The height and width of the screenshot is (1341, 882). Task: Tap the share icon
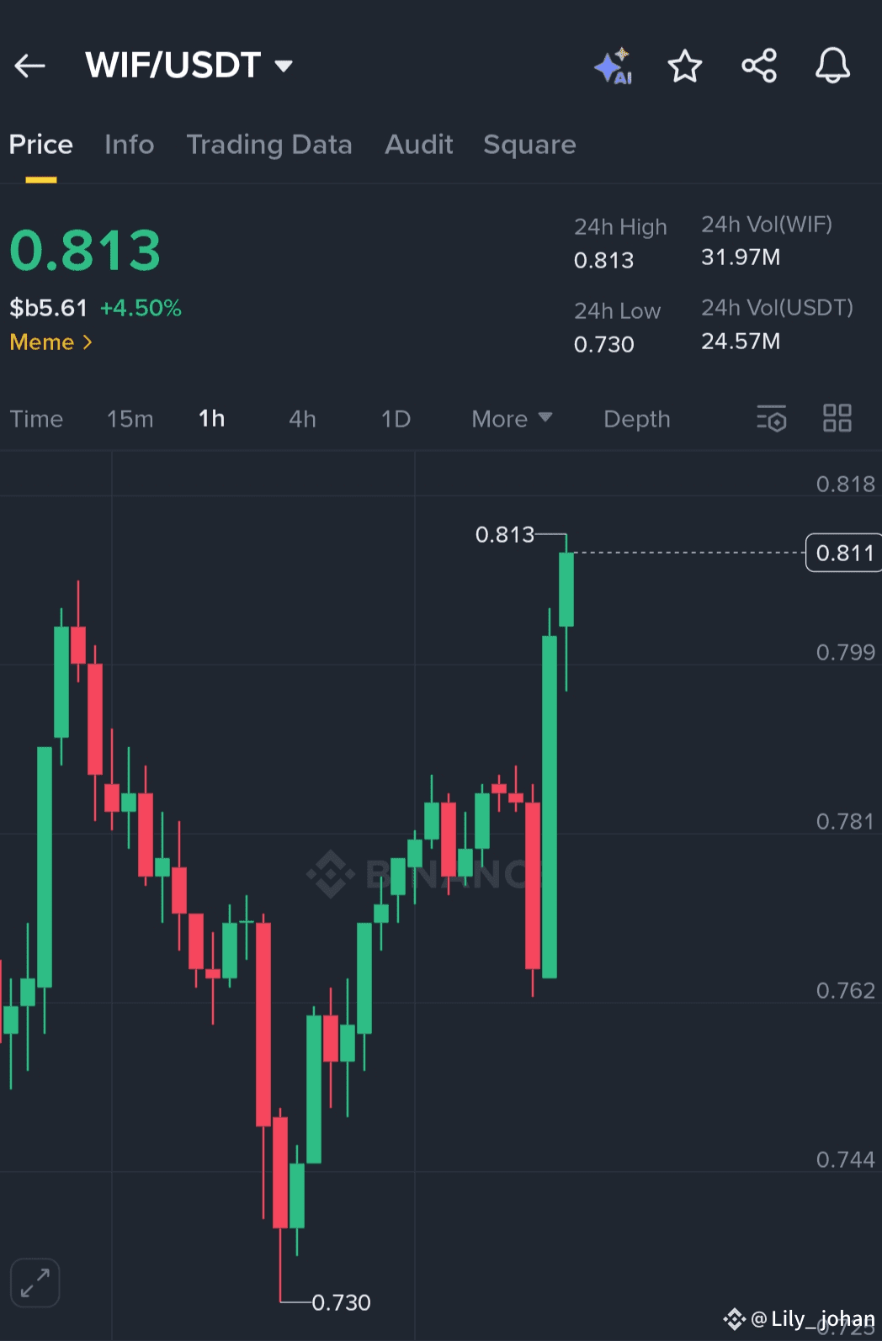coord(759,66)
